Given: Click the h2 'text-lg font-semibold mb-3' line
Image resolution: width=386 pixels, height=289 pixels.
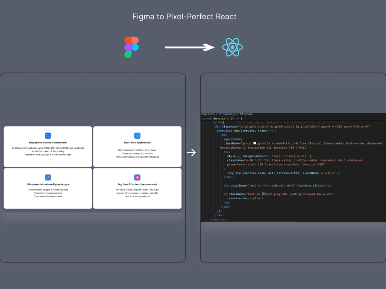Looking at the screenshot, I should tap(278, 186).
